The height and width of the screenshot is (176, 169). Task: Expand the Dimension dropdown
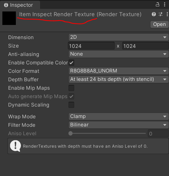tap(119, 37)
